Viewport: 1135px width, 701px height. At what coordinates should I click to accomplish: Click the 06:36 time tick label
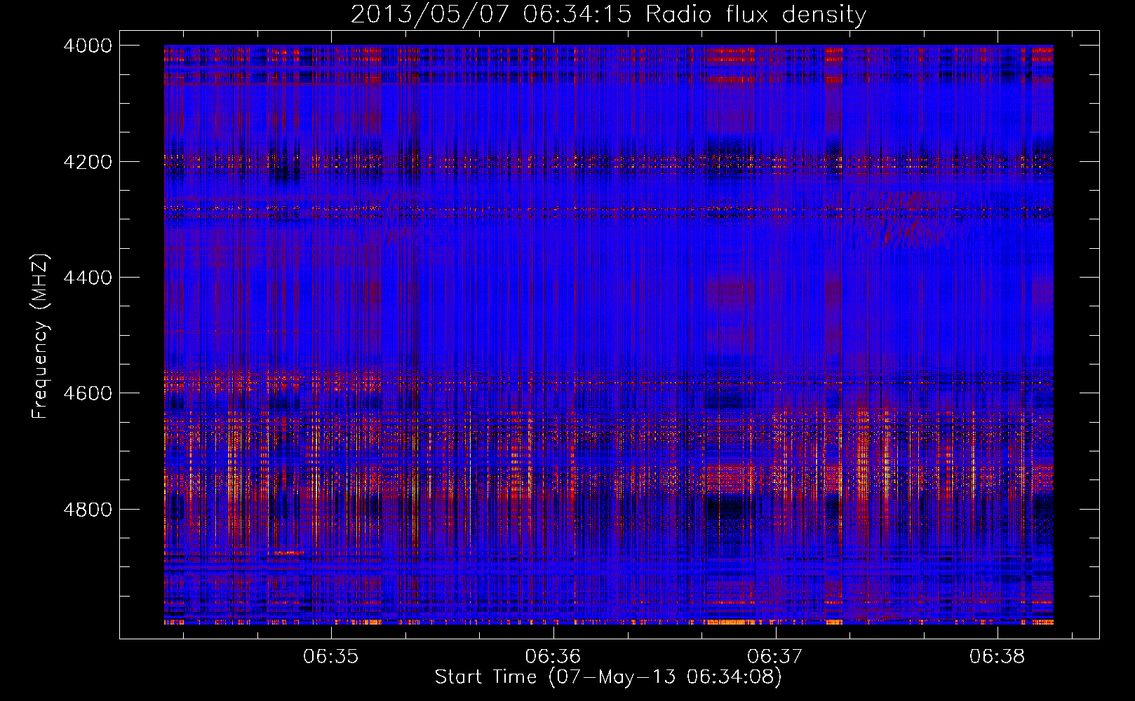553,657
